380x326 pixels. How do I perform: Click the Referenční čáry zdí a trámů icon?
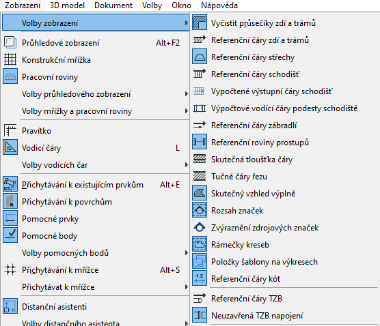pyautogui.click(x=200, y=40)
